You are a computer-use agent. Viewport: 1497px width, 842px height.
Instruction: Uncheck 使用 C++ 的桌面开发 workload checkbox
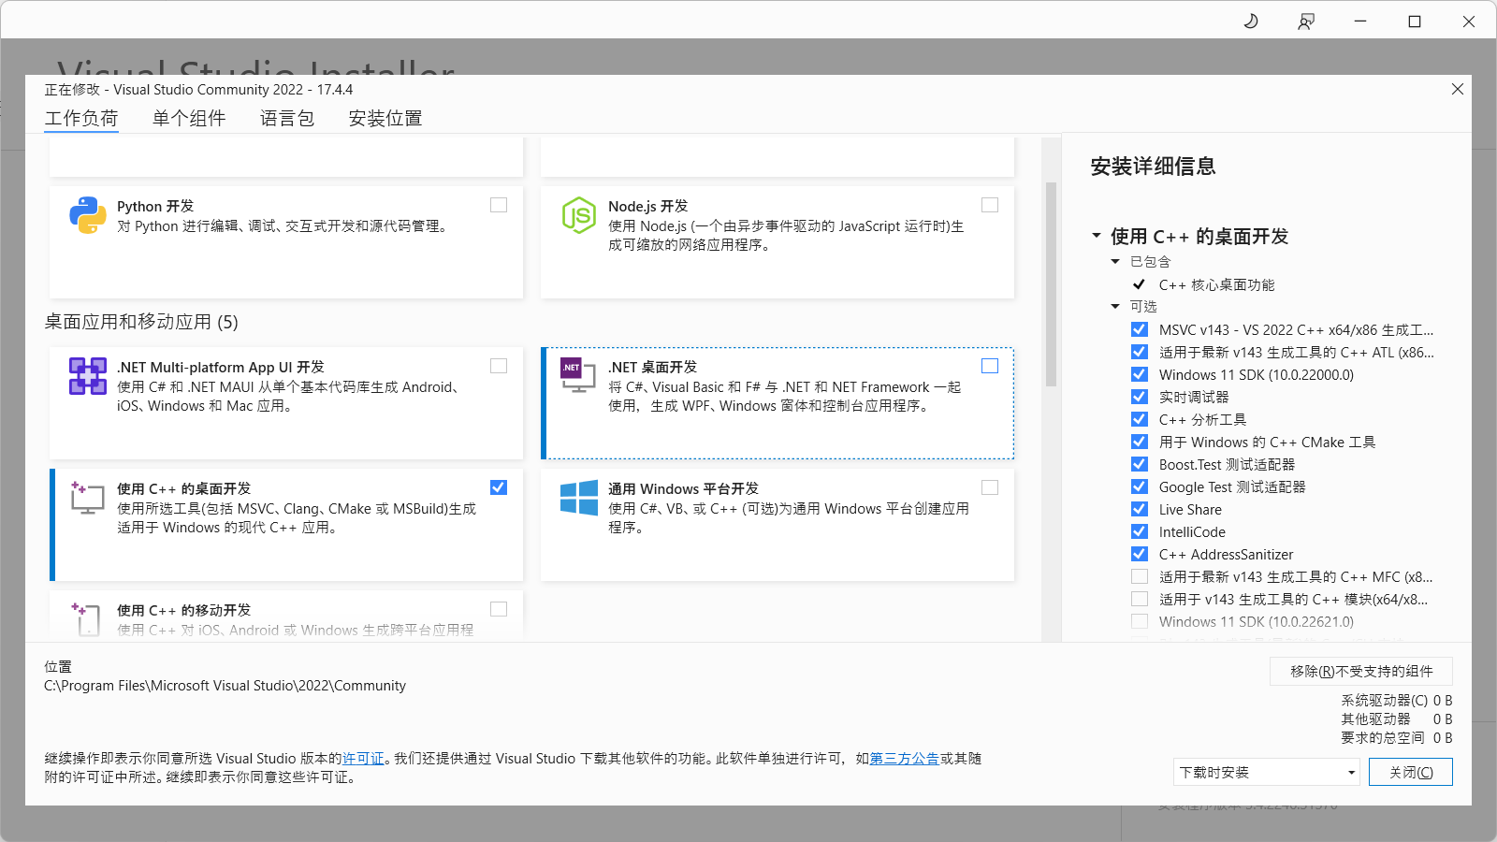coord(499,487)
